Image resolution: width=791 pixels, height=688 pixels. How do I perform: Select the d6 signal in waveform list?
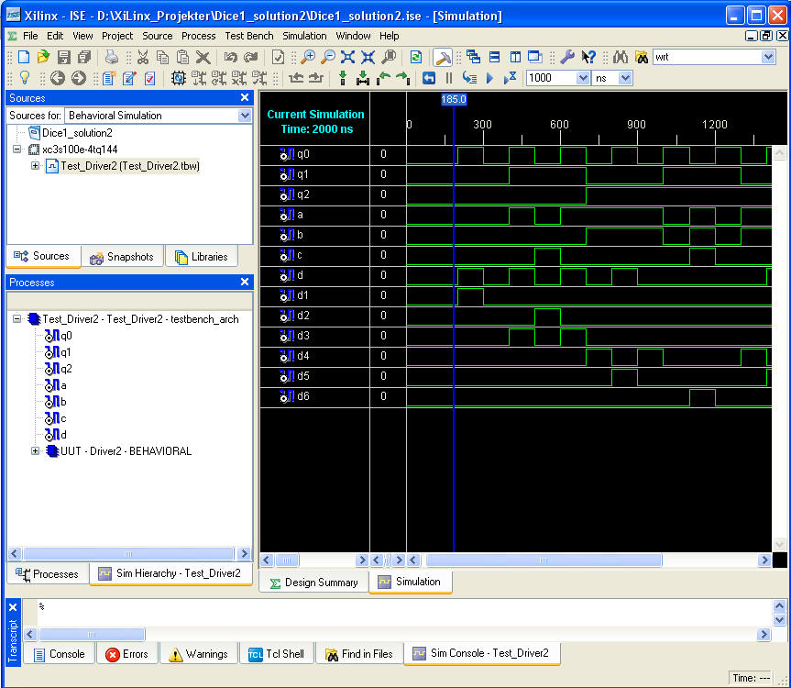303,396
